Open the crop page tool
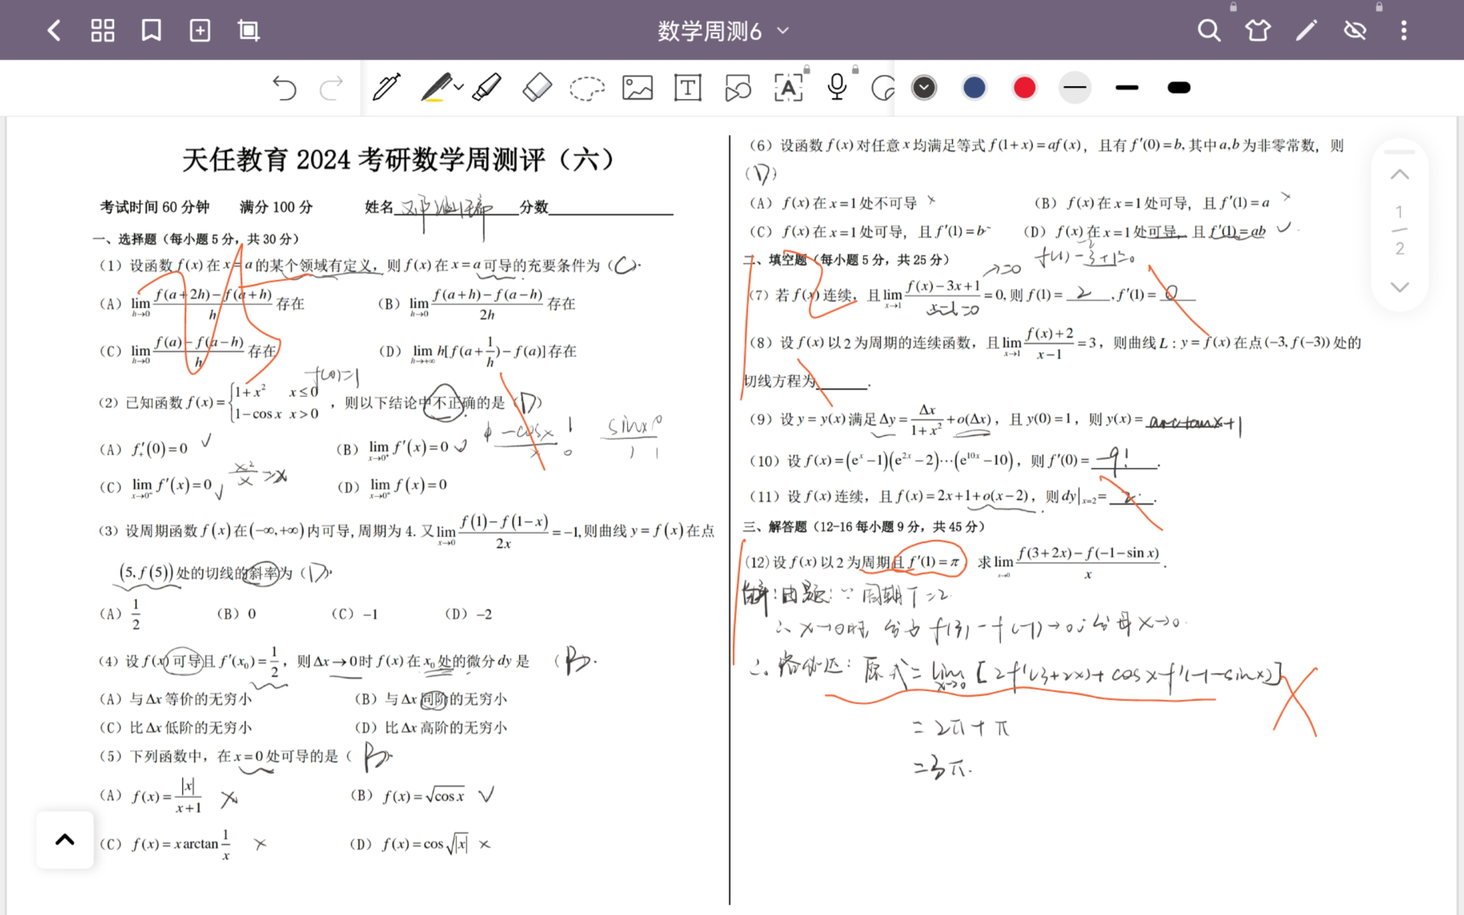Image resolution: width=1464 pixels, height=915 pixels. point(248,30)
